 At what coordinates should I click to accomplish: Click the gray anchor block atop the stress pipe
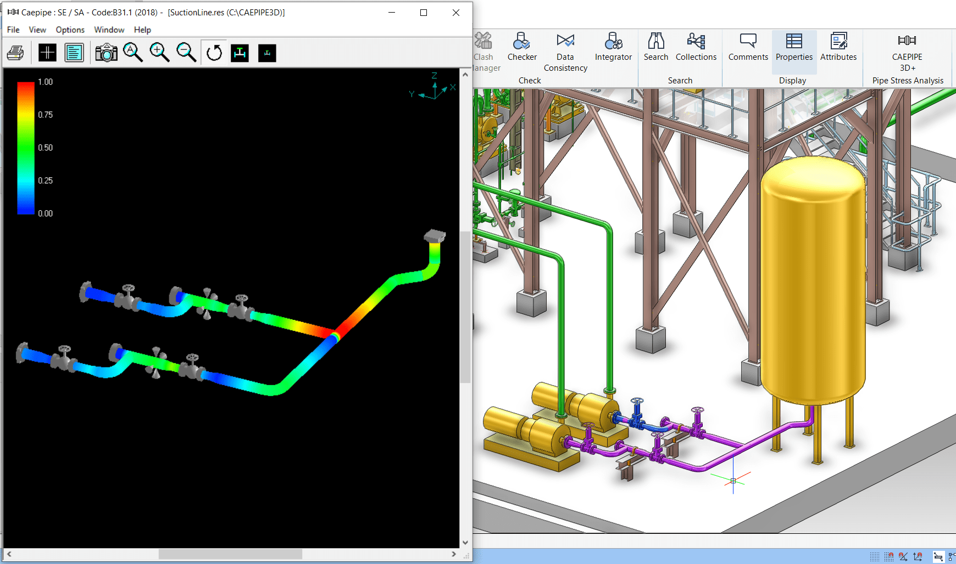tap(435, 236)
